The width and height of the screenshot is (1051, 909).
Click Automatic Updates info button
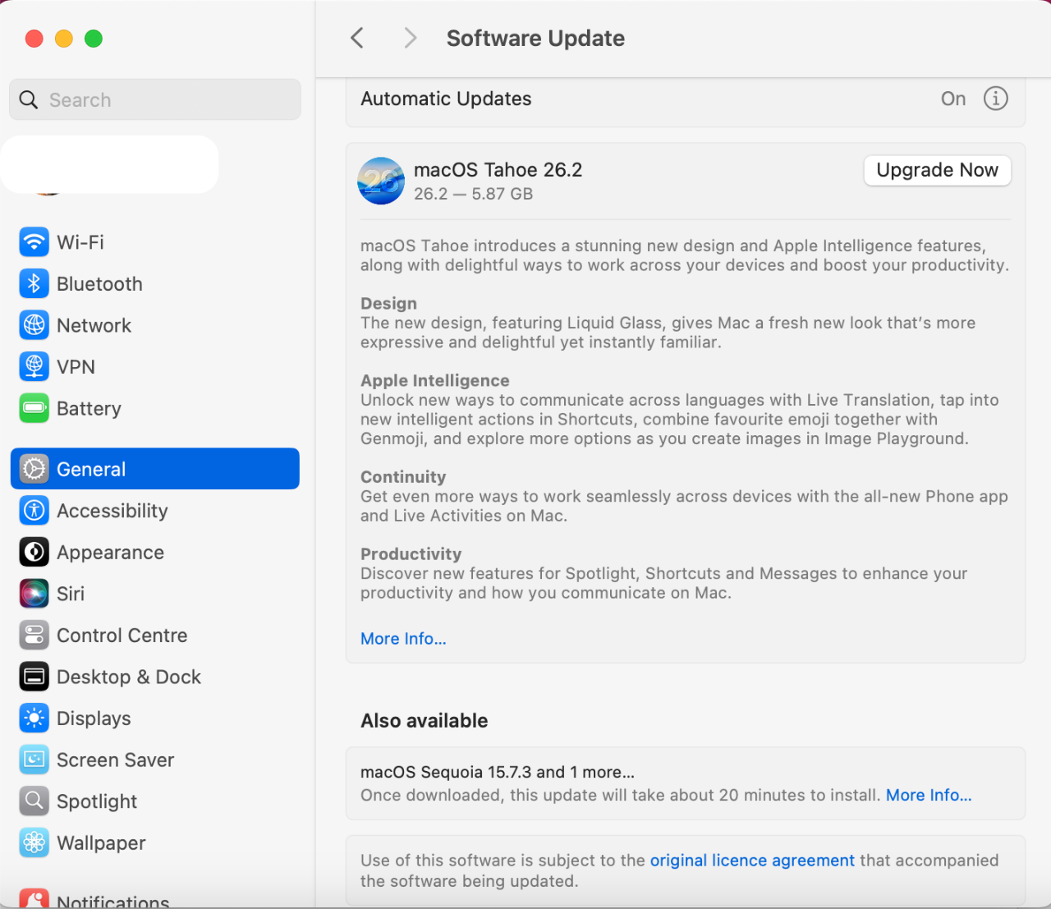pos(995,99)
